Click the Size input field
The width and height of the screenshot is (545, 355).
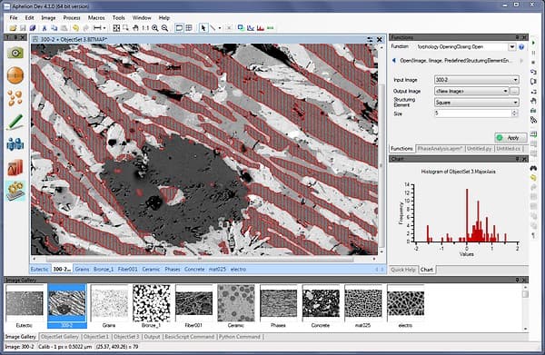click(x=473, y=113)
